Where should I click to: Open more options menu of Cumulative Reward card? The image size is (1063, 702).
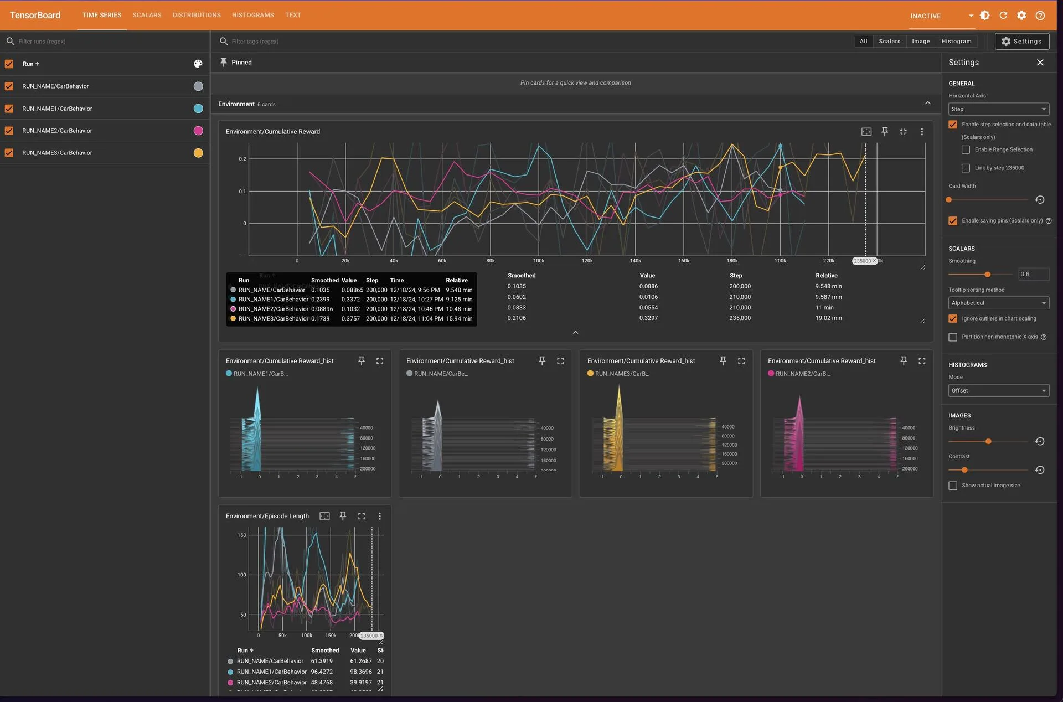[922, 132]
